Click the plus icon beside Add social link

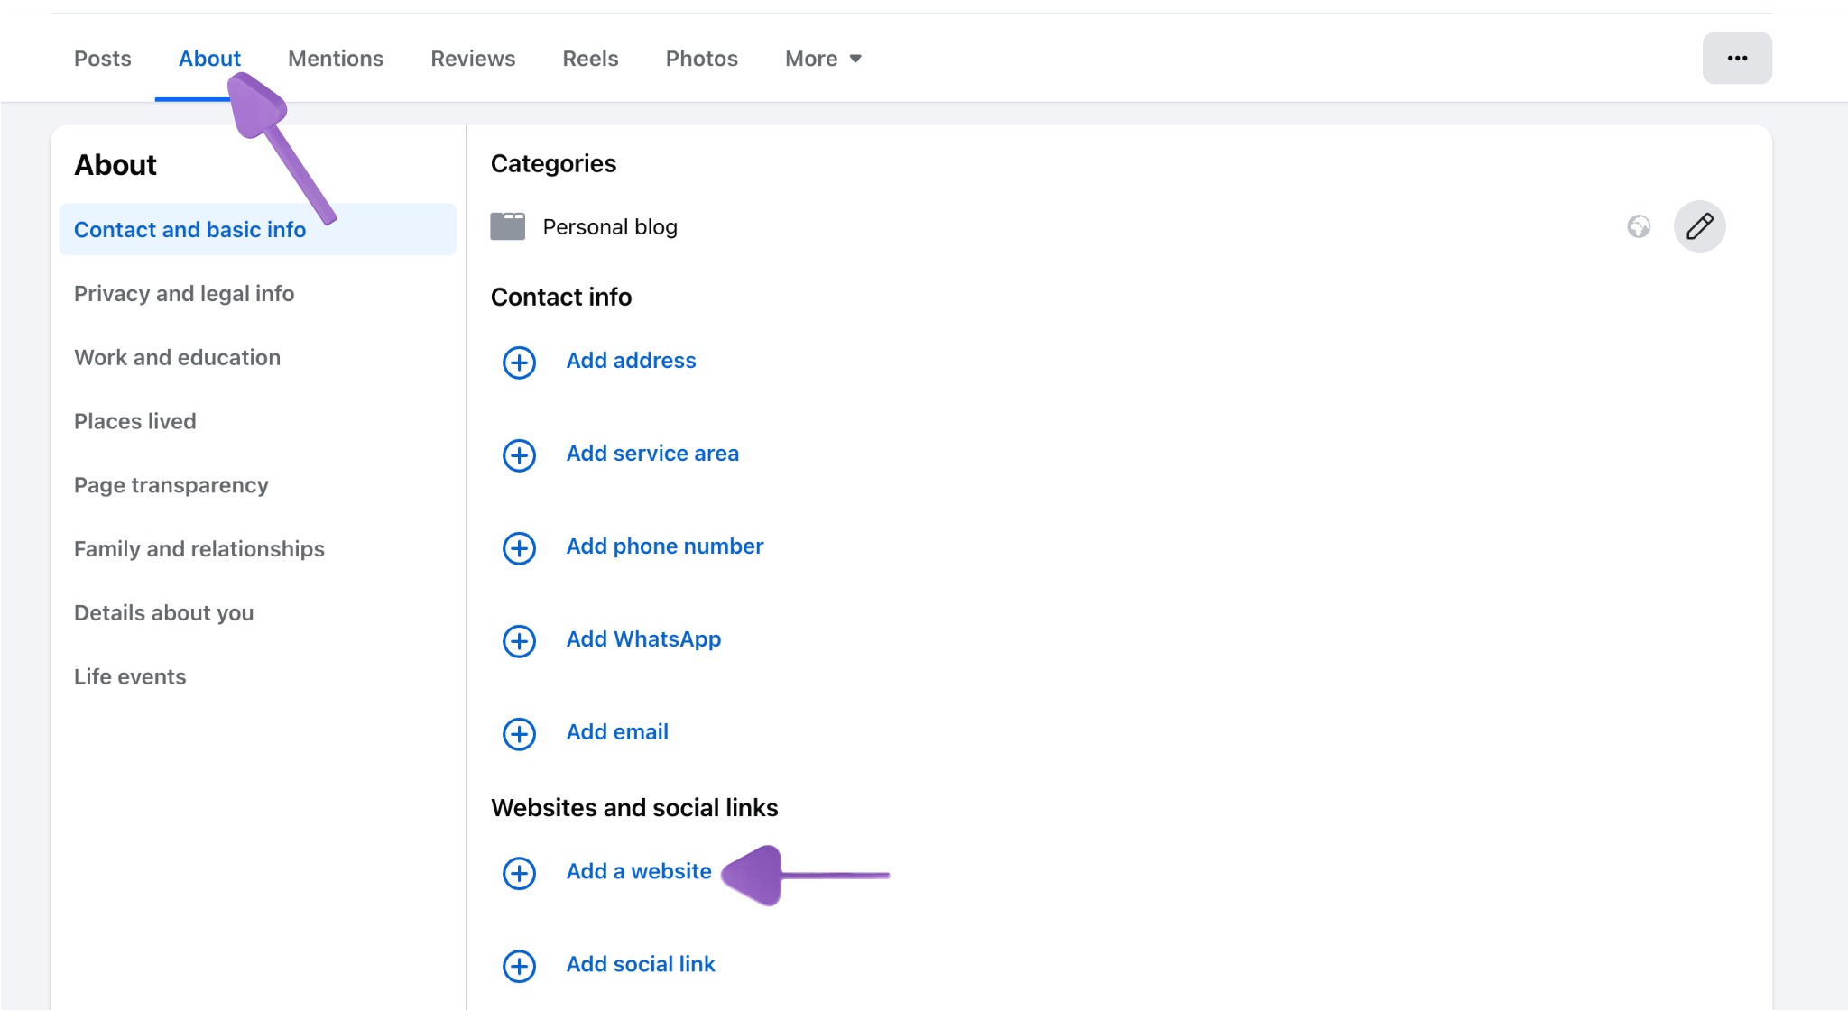pyautogui.click(x=519, y=966)
